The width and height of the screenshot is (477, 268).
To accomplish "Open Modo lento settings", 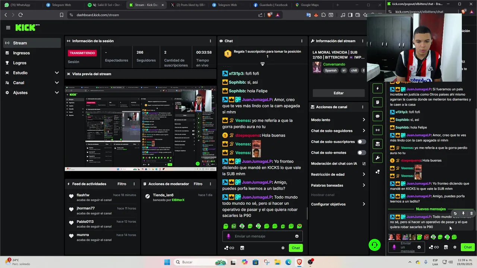I will click(338, 120).
